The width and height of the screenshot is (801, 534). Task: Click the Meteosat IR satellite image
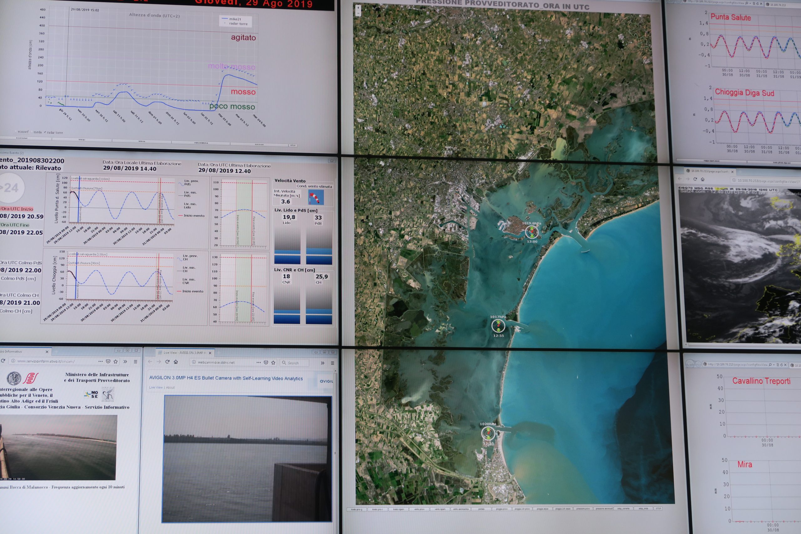tap(742, 266)
